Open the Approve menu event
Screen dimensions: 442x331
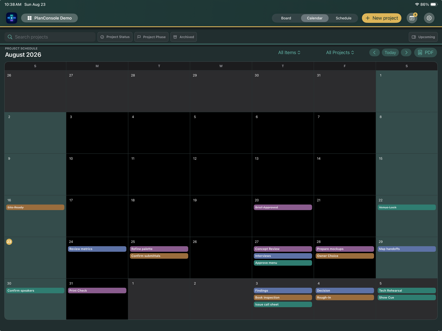coord(283,263)
